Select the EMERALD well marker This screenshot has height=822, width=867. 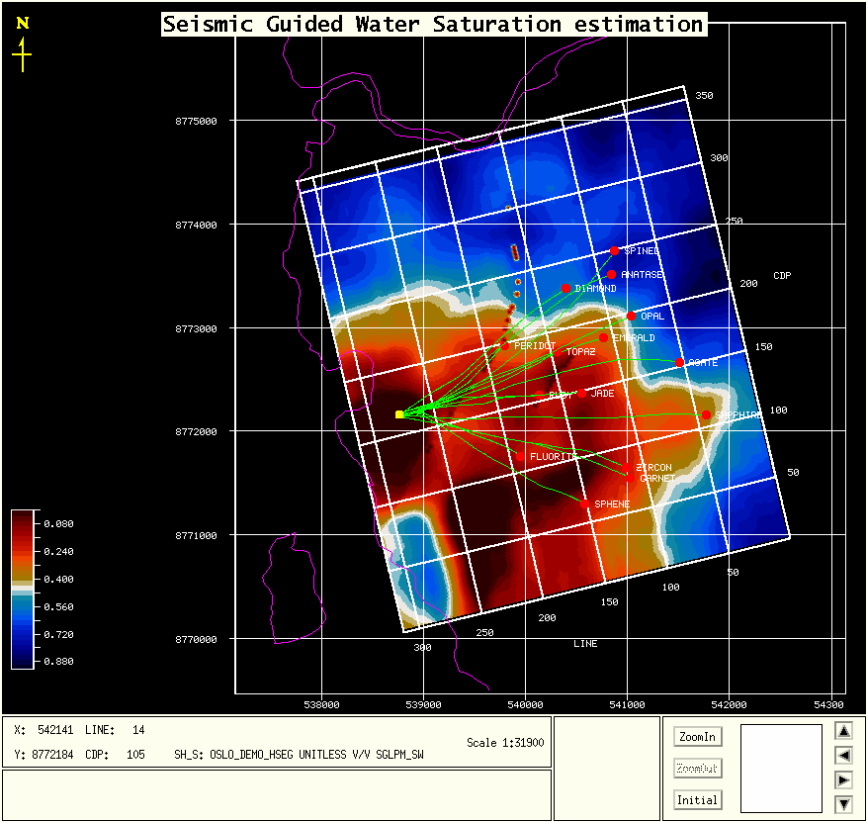click(x=603, y=338)
